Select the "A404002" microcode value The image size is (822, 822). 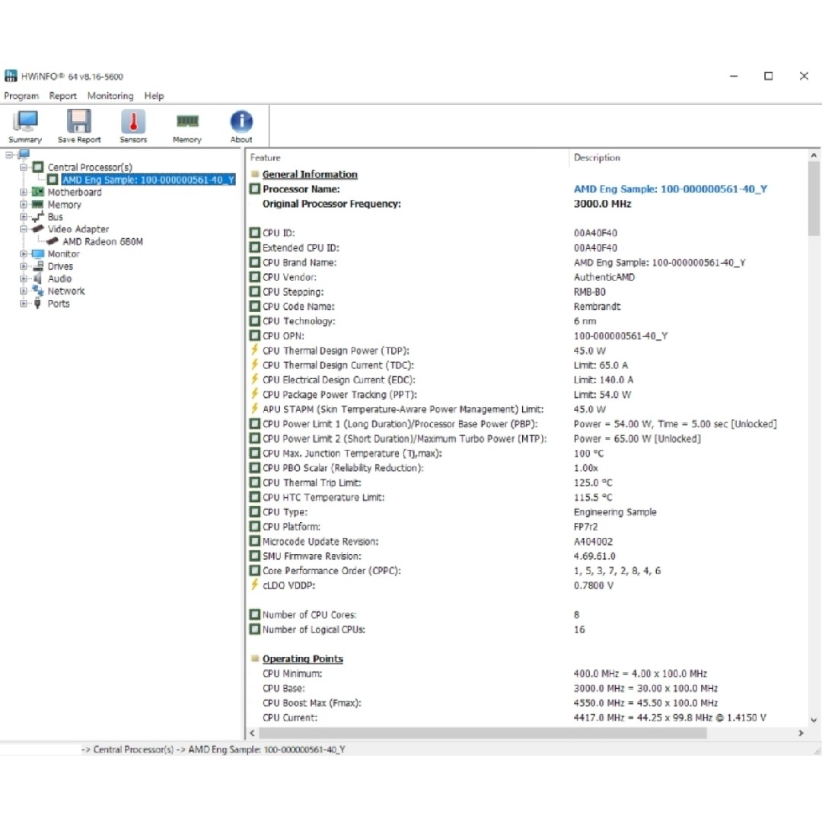coord(593,541)
